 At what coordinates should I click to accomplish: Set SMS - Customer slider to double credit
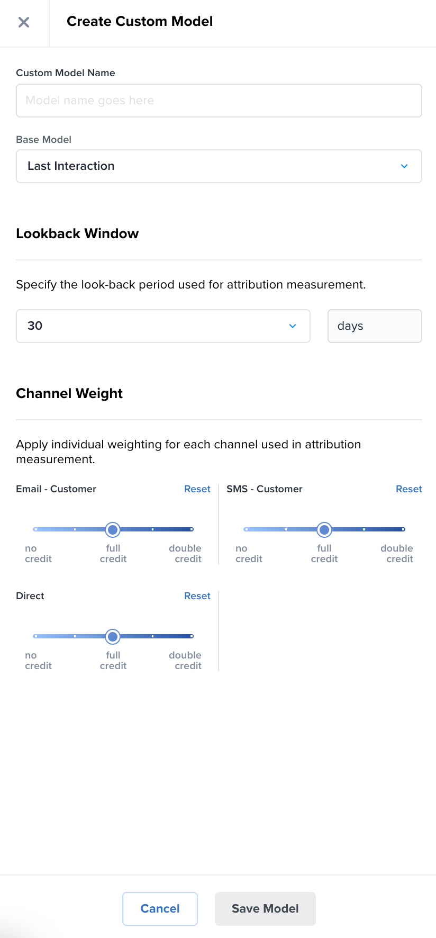(403, 529)
